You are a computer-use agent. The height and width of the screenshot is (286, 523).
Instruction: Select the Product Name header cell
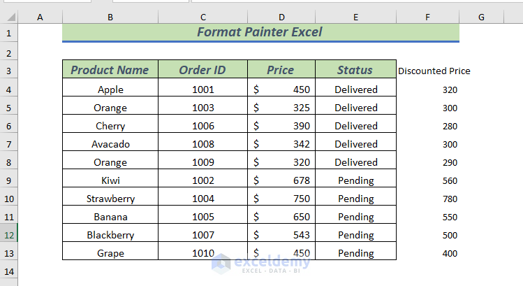click(110, 70)
